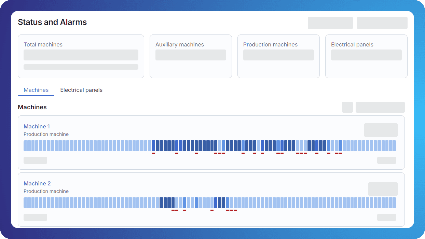Select the Electrical panels summary card
The image size is (425, 239).
click(366, 56)
